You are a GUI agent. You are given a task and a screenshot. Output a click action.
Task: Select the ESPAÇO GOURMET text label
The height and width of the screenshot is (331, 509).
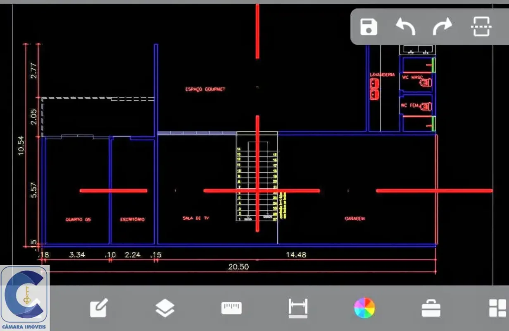[x=205, y=89]
